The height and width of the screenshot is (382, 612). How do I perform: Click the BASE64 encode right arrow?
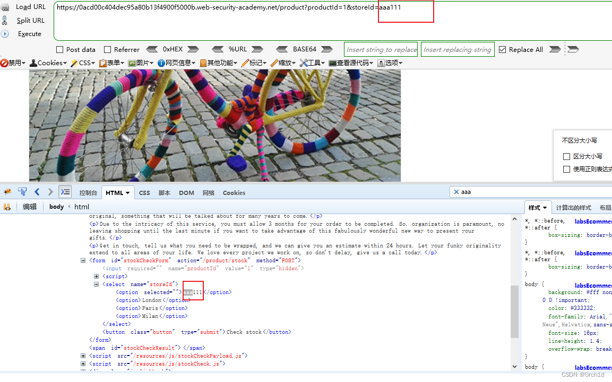click(326, 49)
